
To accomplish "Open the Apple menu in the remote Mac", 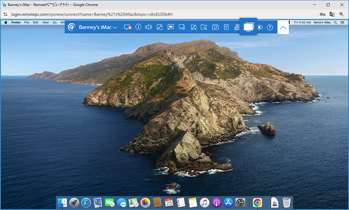I will coord(6,22).
